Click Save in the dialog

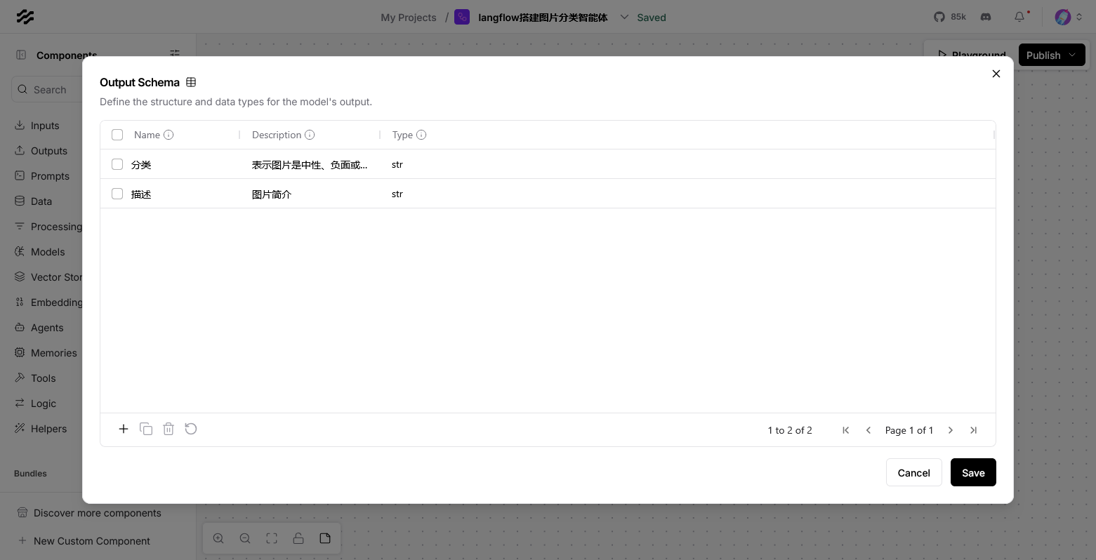pos(973,472)
